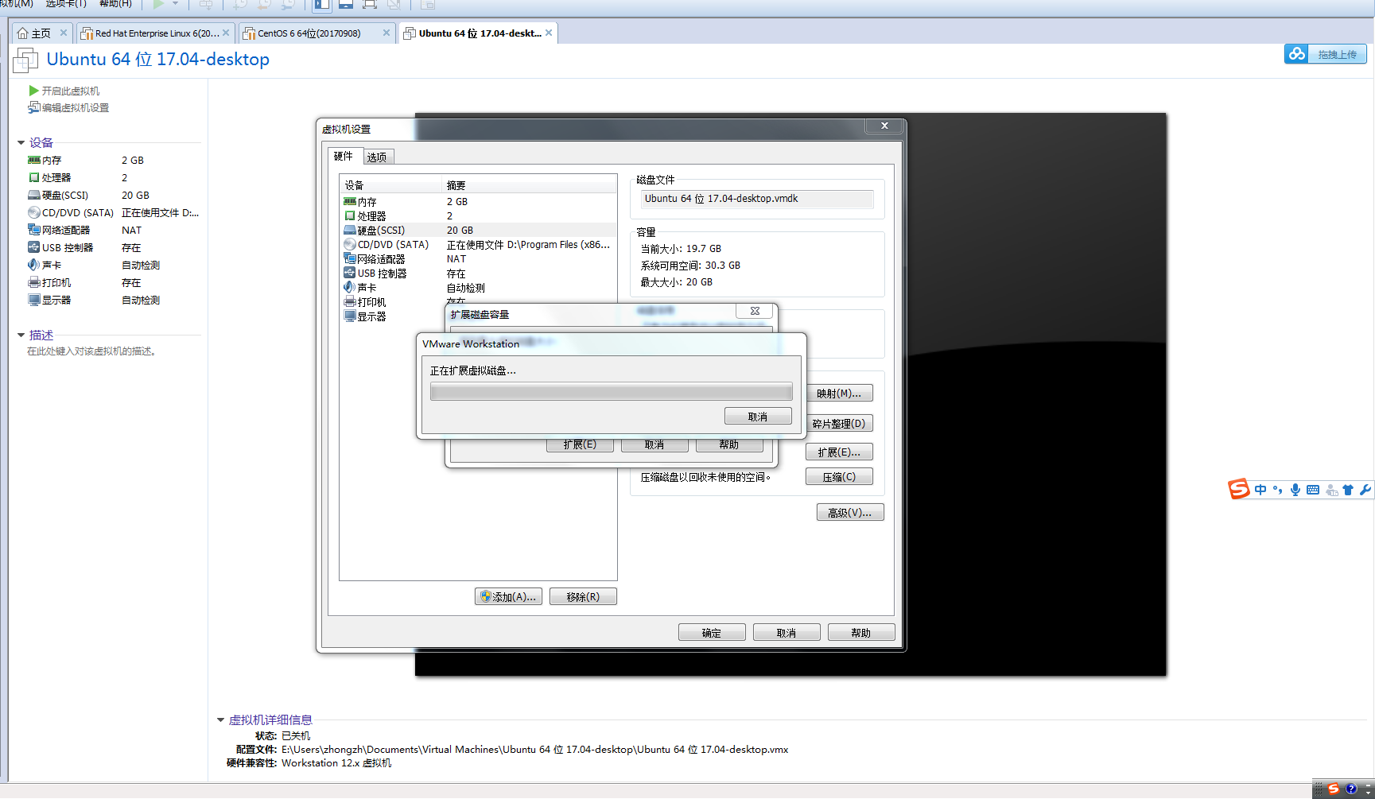Close the Ubuntu 64 位 17.04-desktop tab
Viewport: 1375px width, 799px height.
549,33
